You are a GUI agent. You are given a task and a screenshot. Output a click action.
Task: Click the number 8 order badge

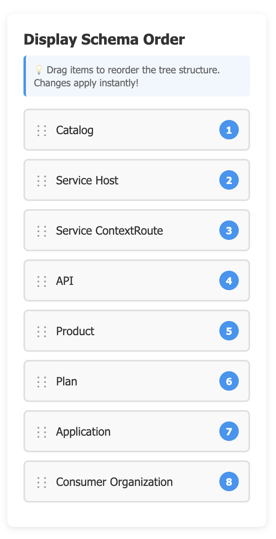(x=229, y=482)
